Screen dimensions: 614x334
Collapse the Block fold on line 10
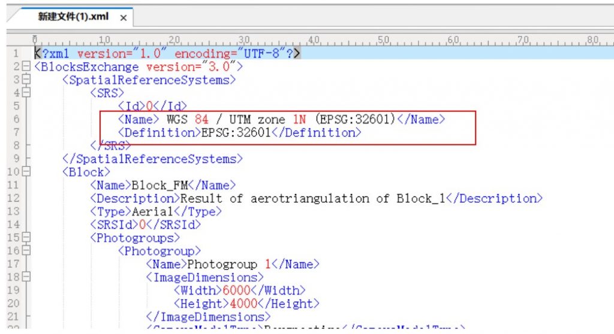pyautogui.click(x=26, y=172)
